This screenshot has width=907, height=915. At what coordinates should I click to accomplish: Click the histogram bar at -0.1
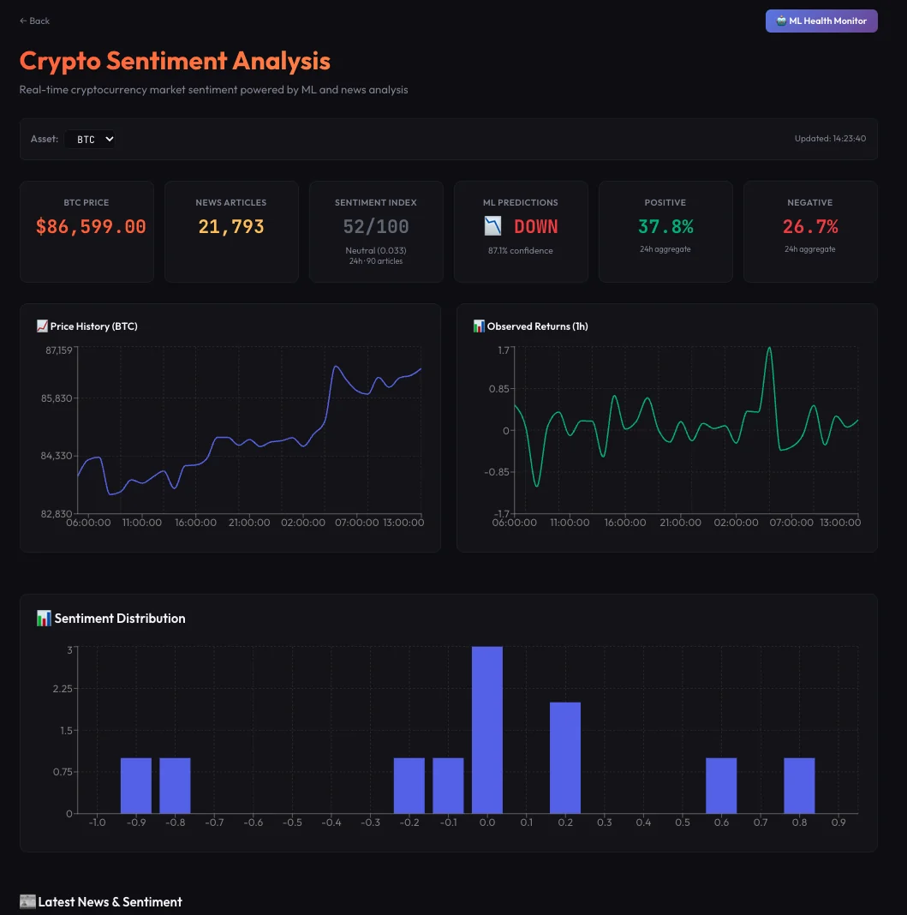(x=448, y=786)
